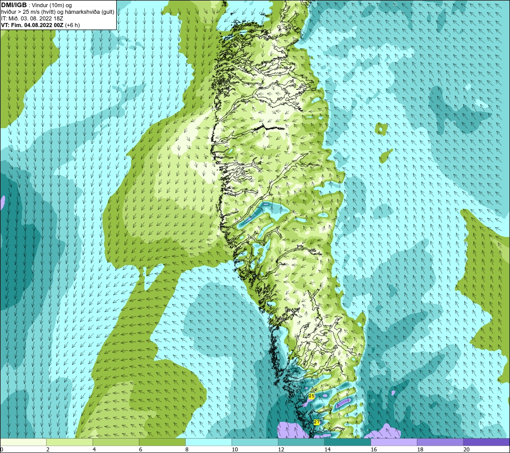Click the "DMI/IGB" title text
Screen dimensions: 510x453
[x=14, y=5]
